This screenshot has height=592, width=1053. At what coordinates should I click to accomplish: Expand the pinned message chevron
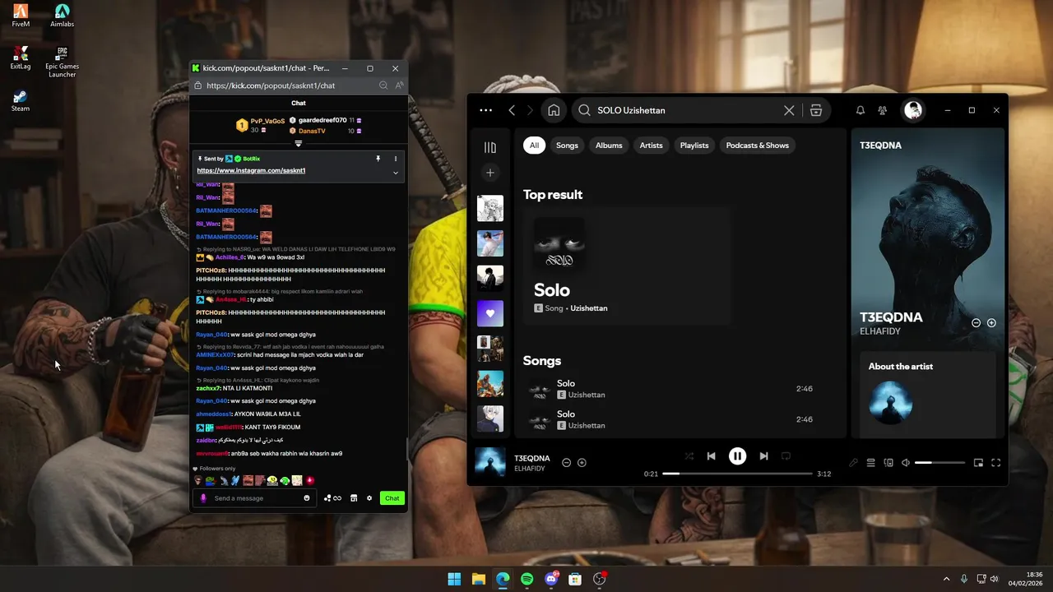click(396, 173)
